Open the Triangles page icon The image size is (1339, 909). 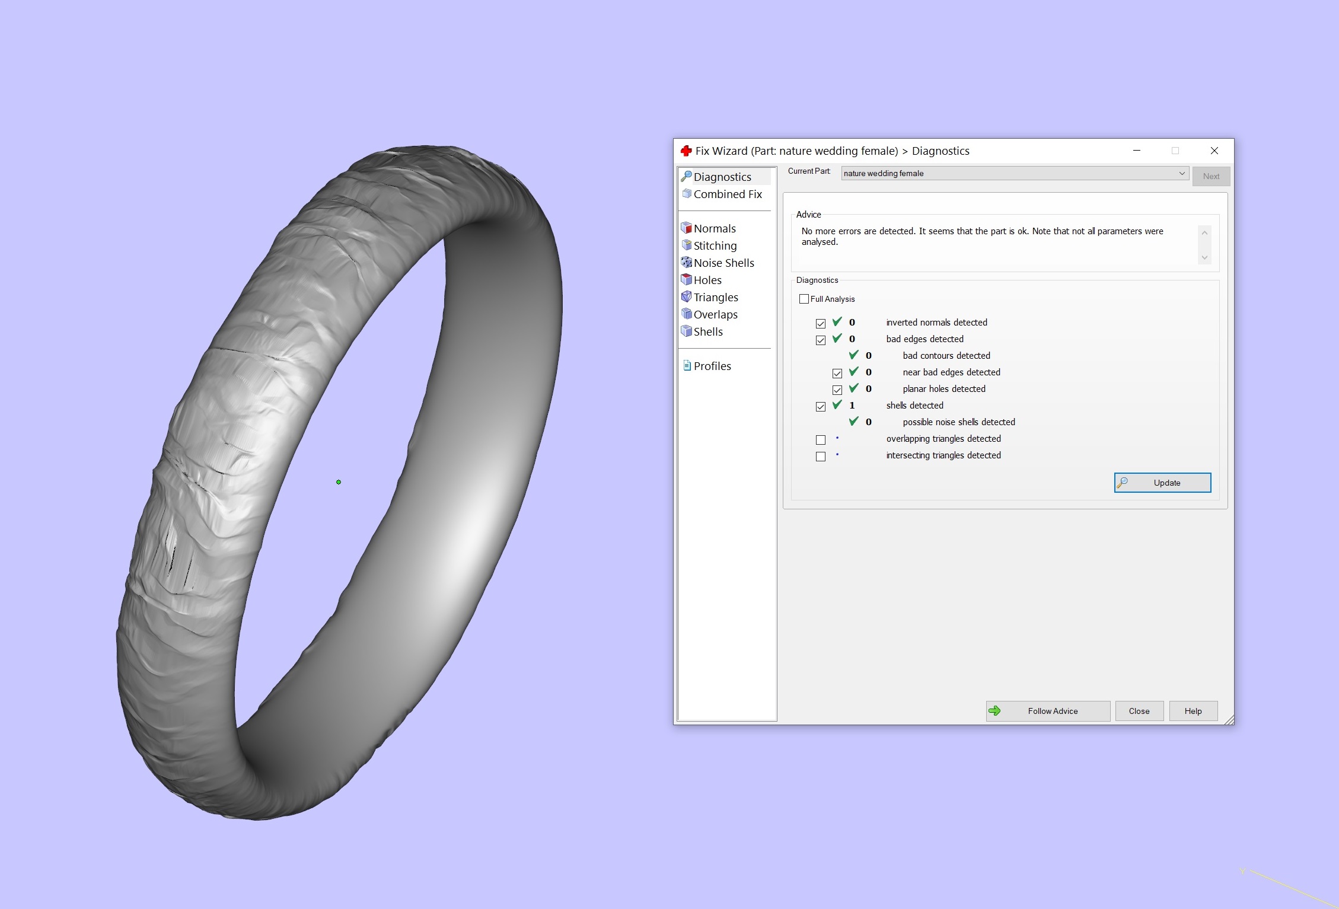tap(687, 297)
